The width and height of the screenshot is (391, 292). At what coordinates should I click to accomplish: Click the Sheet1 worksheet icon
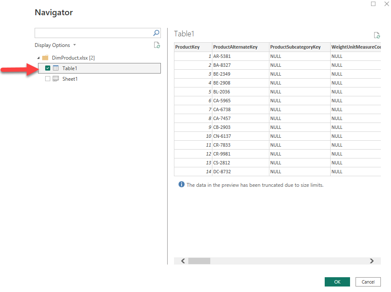point(56,79)
